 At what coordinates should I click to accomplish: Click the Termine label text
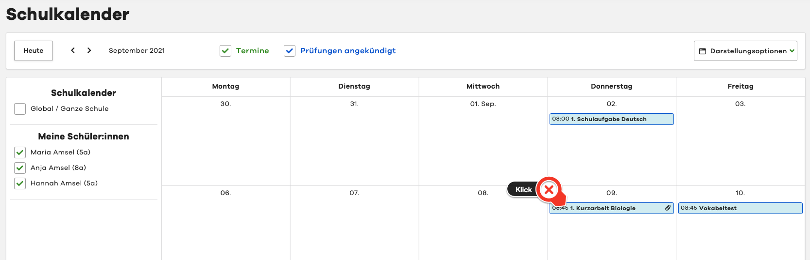252,51
